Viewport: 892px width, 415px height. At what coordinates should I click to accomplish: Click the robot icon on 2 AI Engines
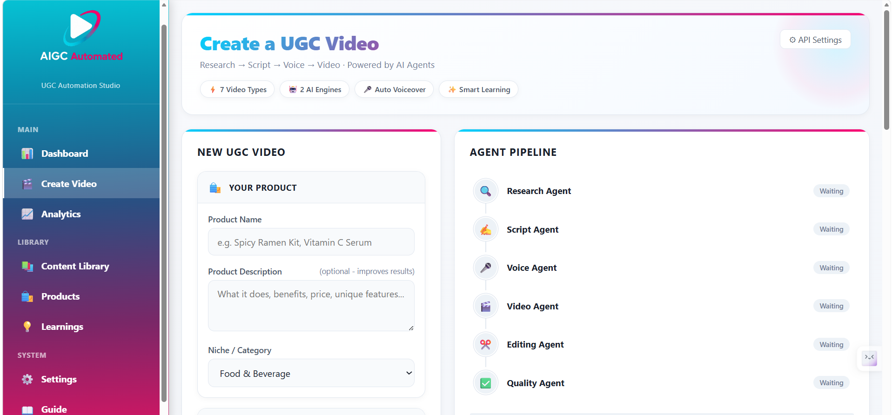(293, 89)
